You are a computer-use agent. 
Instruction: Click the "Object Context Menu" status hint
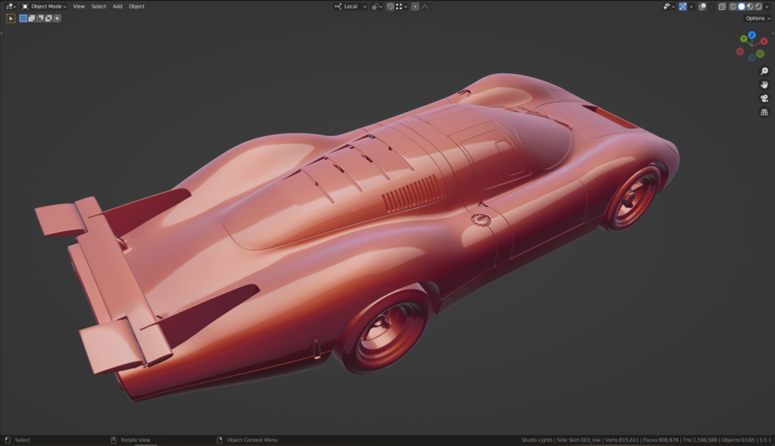pos(252,440)
